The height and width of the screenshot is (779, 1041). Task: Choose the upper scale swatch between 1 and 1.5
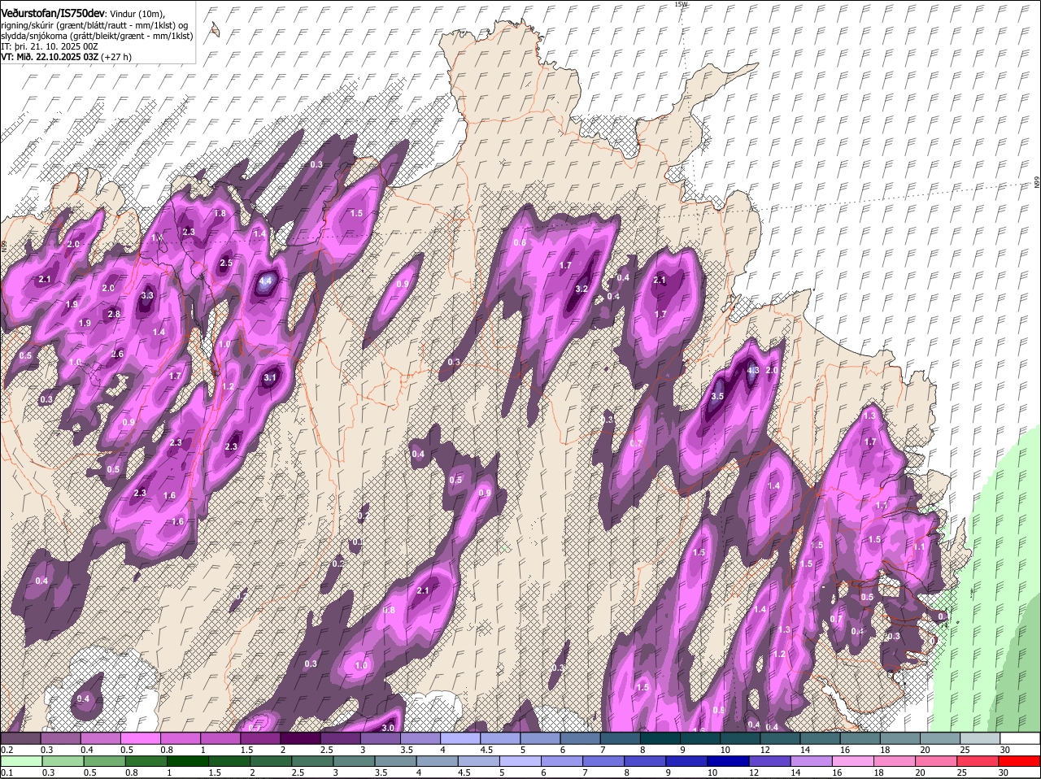pos(220,738)
